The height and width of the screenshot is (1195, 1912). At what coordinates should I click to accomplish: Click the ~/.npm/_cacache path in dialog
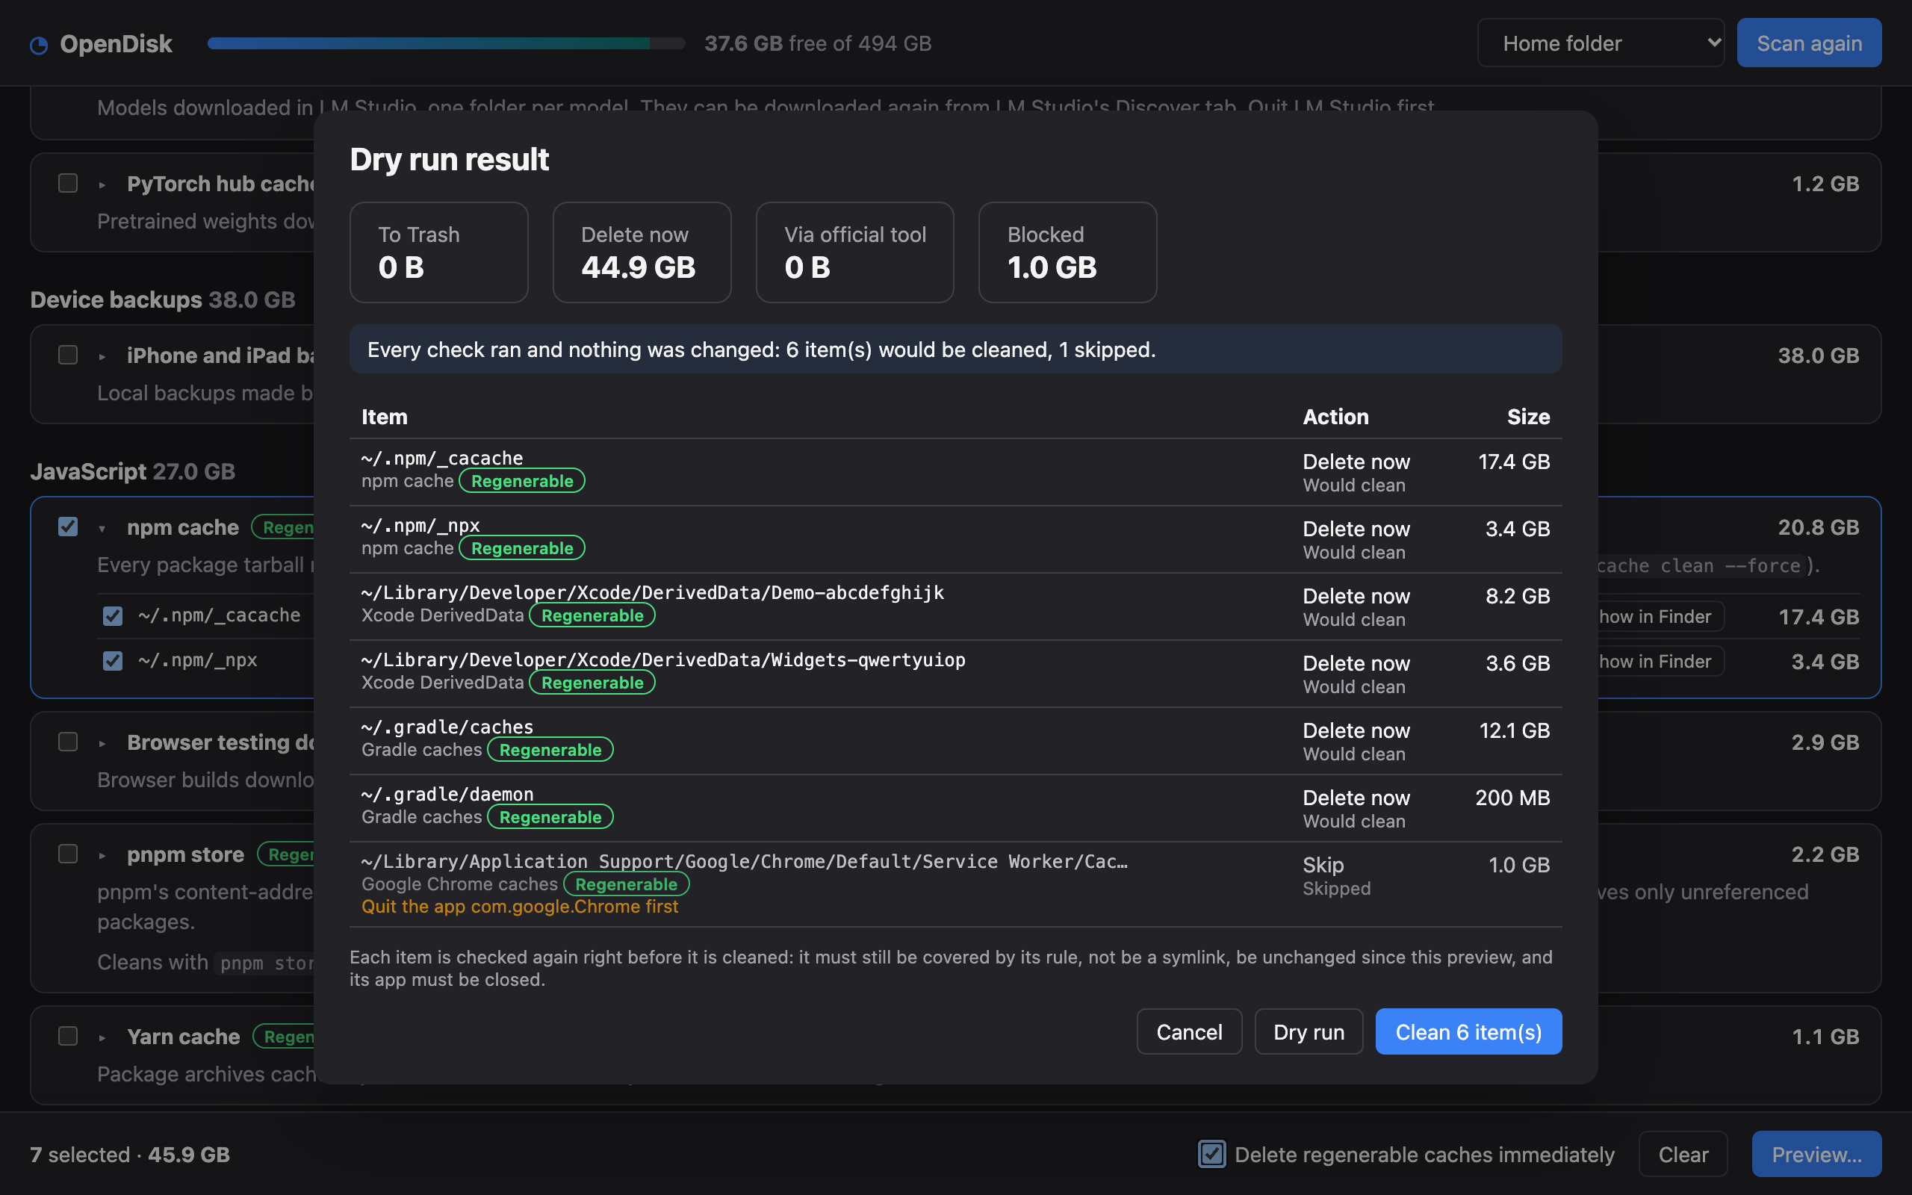[x=441, y=458]
